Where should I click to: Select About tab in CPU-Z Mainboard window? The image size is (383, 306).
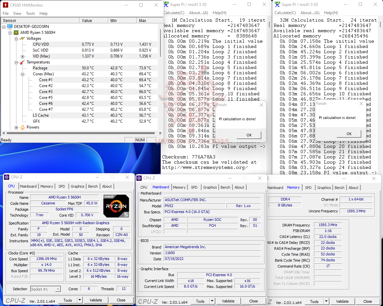[x=239, y=187]
